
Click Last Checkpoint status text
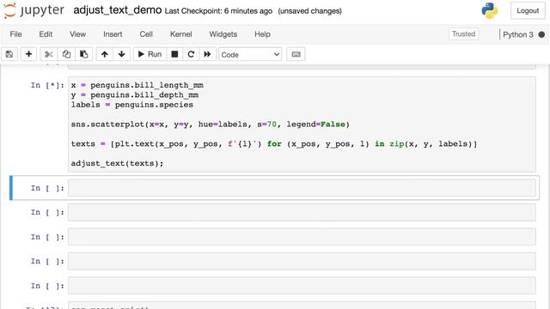coord(218,11)
